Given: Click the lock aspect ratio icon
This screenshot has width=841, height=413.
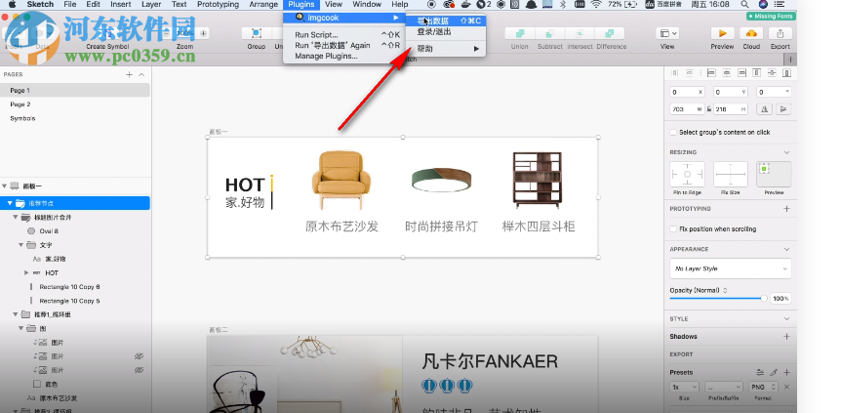Looking at the screenshot, I should [x=709, y=109].
